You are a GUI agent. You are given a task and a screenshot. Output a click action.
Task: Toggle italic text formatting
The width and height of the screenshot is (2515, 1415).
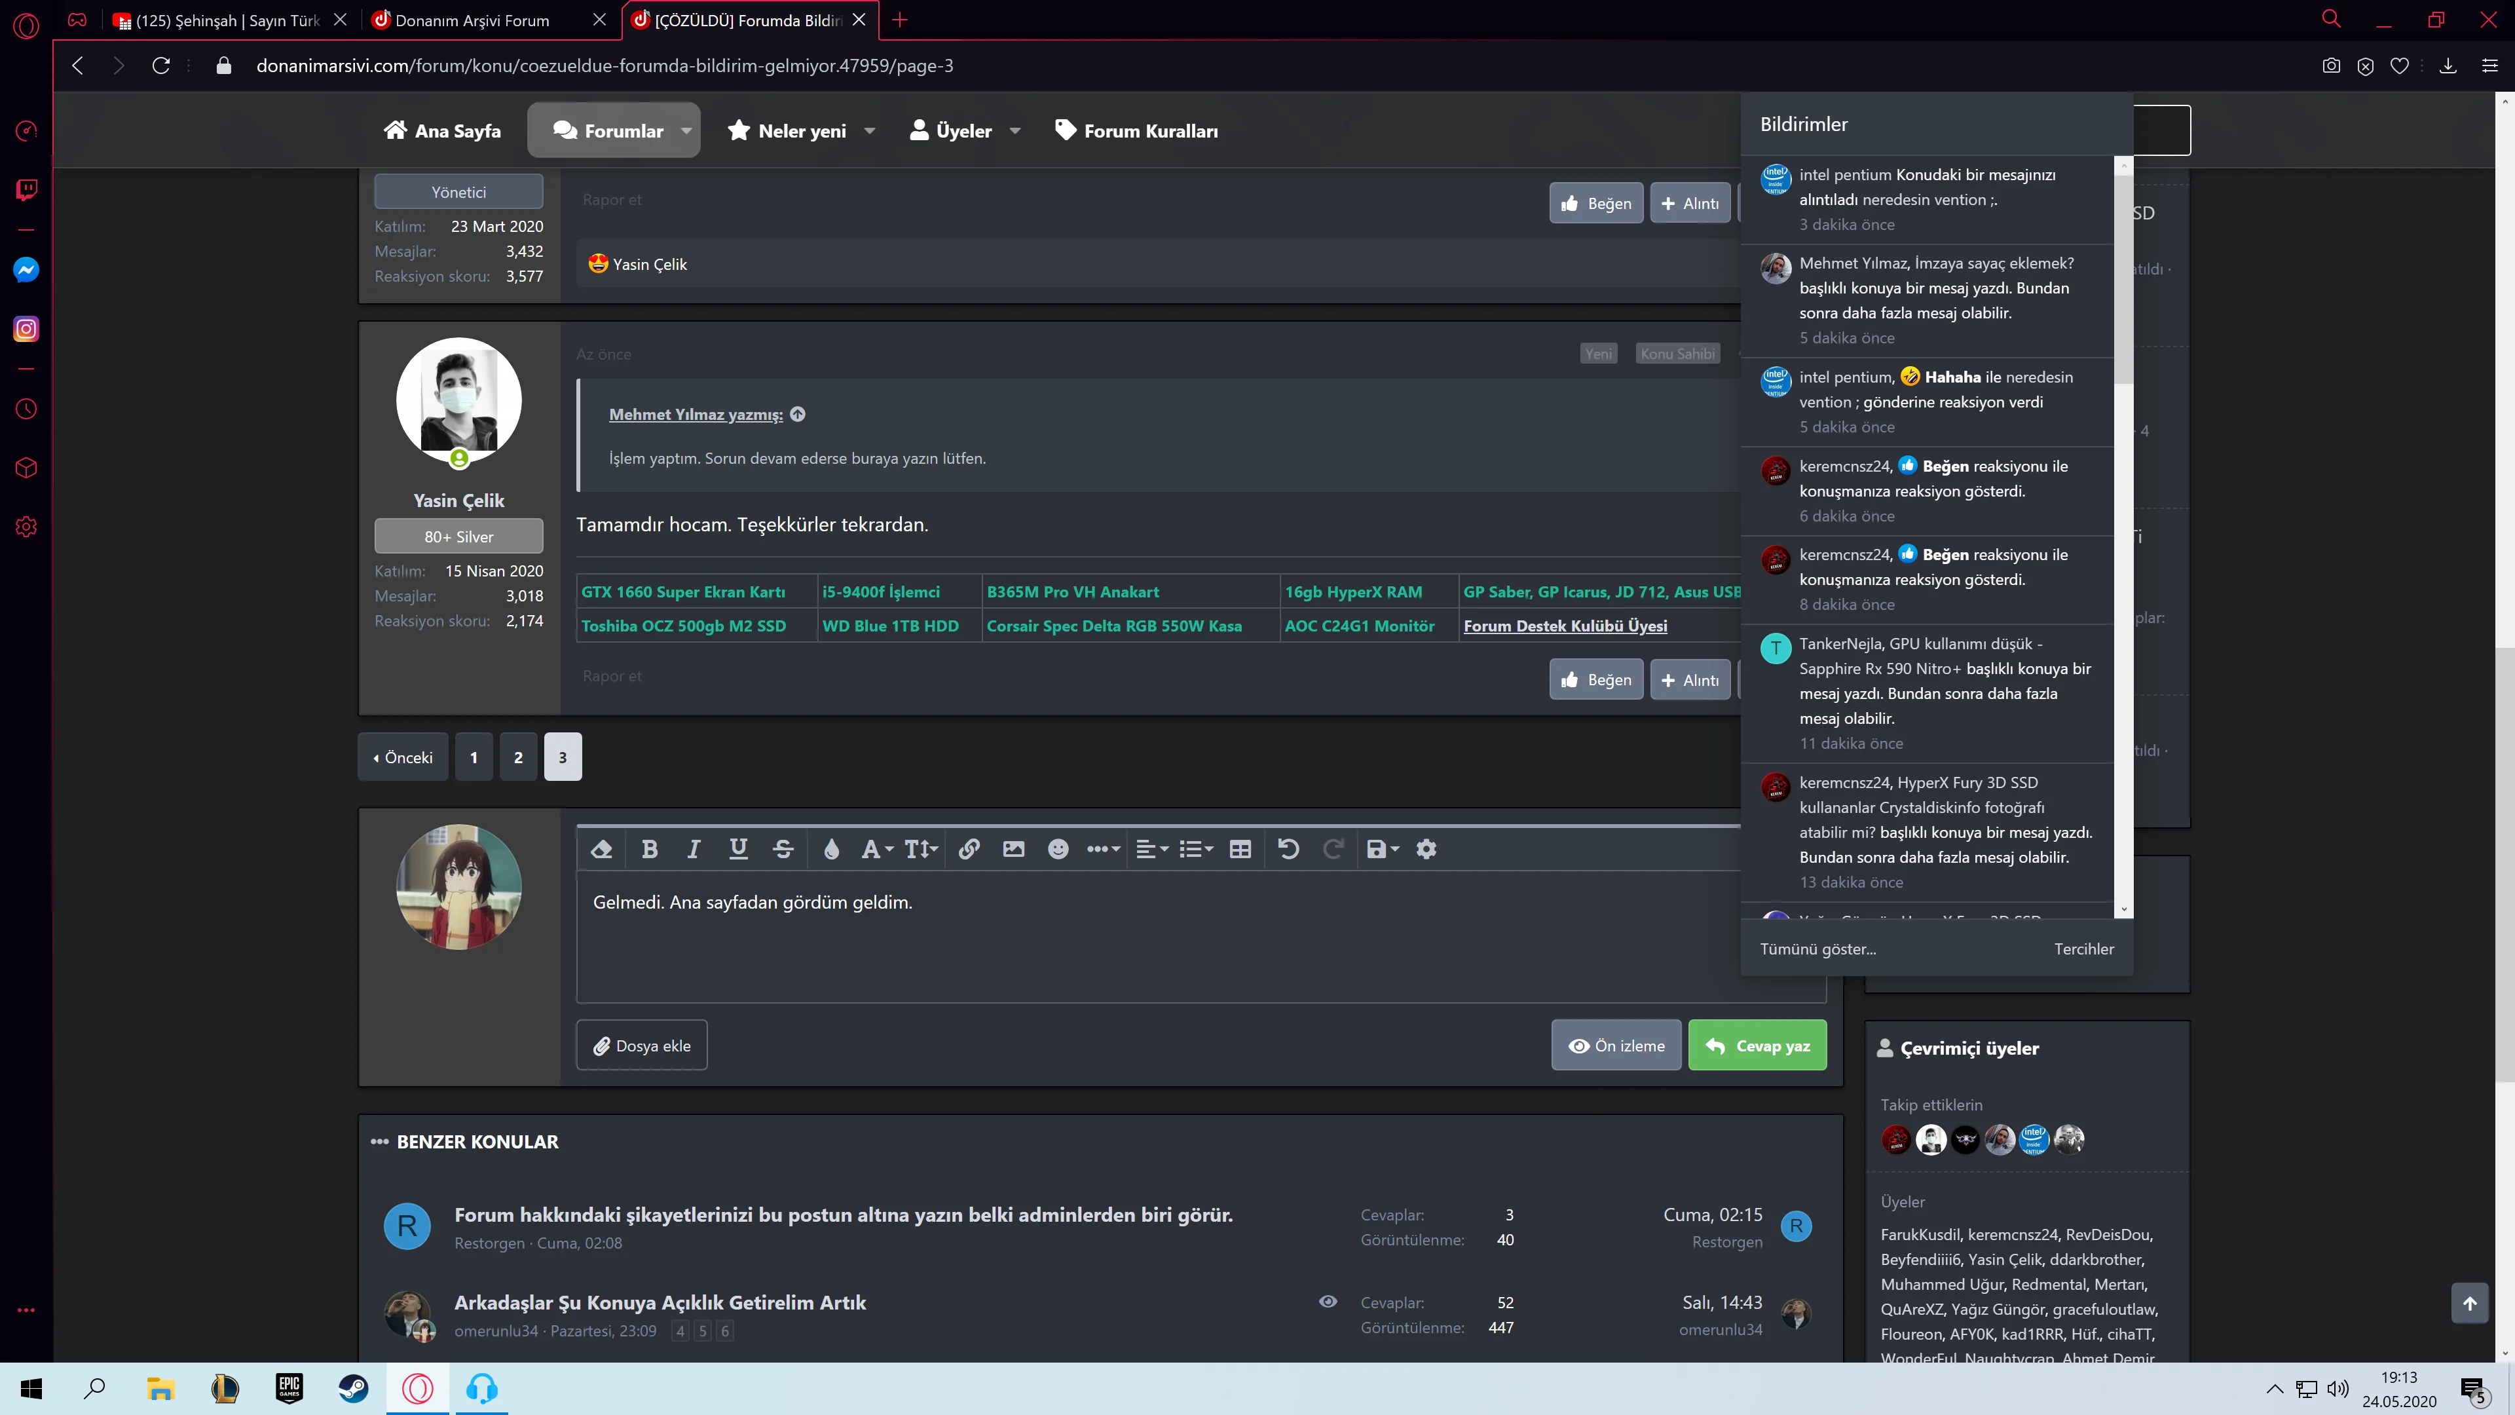click(x=693, y=848)
